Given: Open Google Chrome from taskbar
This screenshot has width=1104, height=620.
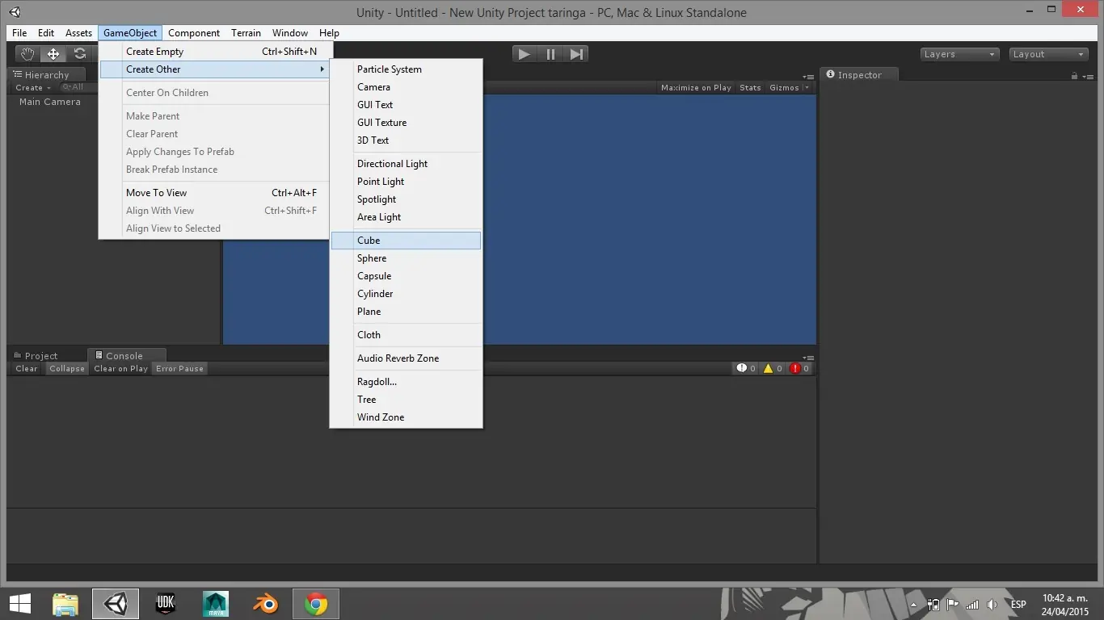Looking at the screenshot, I should tap(315, 604).
